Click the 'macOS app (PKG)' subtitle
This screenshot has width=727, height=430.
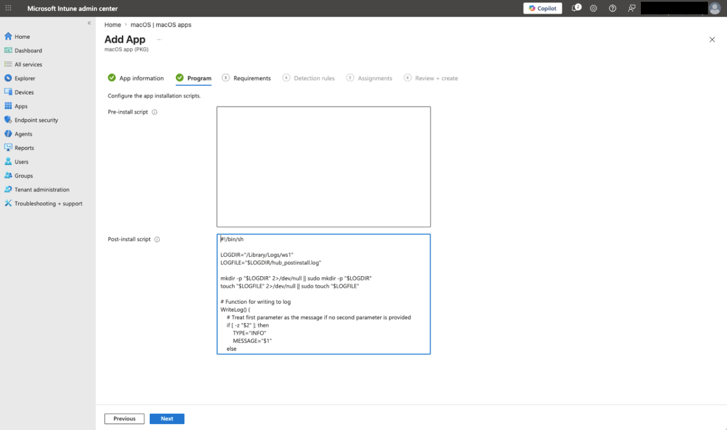pos(127,50)
